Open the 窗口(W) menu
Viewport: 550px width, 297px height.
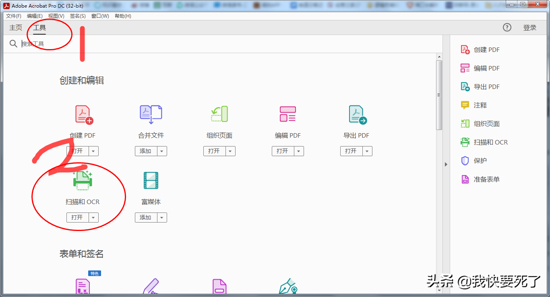pos(100,16)
